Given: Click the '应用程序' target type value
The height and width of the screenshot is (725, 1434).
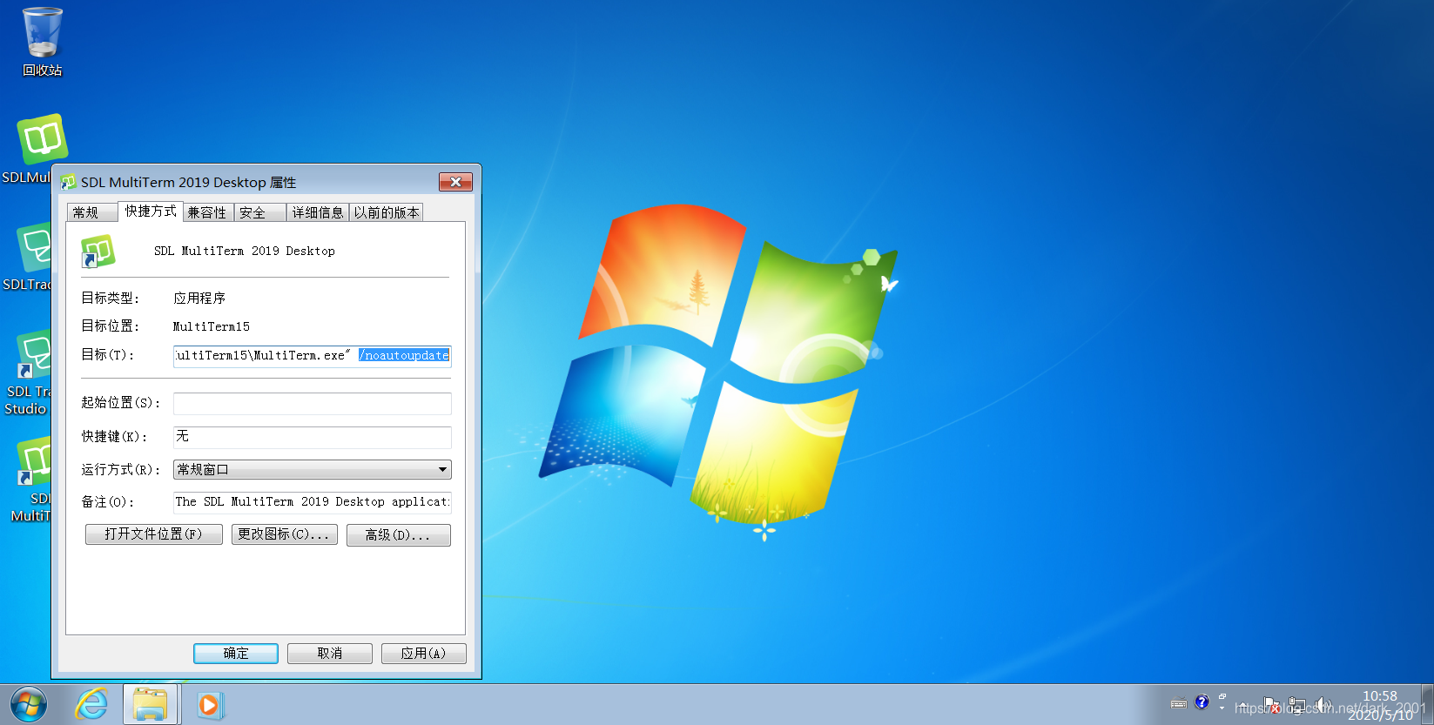Looking at the screenshot, I should point(199,298).
